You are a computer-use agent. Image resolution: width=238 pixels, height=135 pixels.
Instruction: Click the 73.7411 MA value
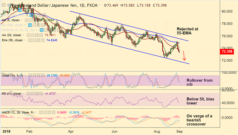[x=50, y=35]
